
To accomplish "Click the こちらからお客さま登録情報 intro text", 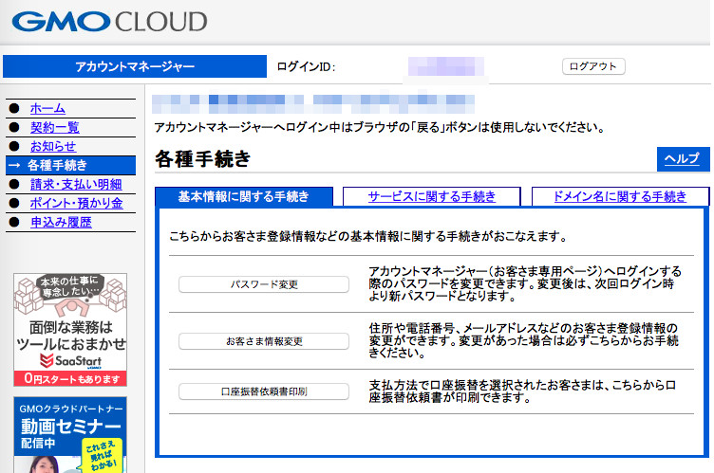I will (x=368, y=237).
